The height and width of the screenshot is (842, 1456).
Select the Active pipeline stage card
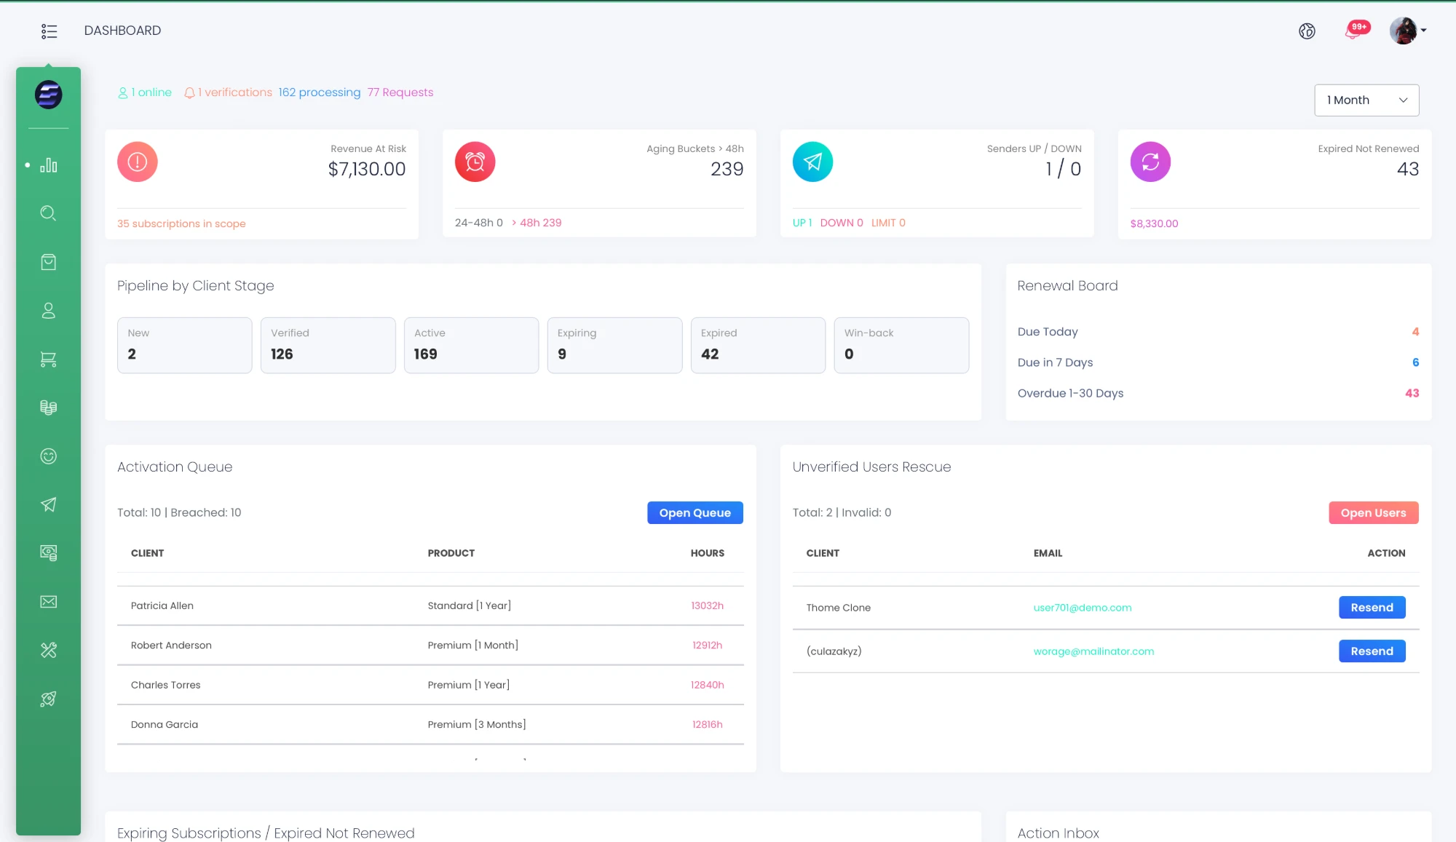[472, 345]
